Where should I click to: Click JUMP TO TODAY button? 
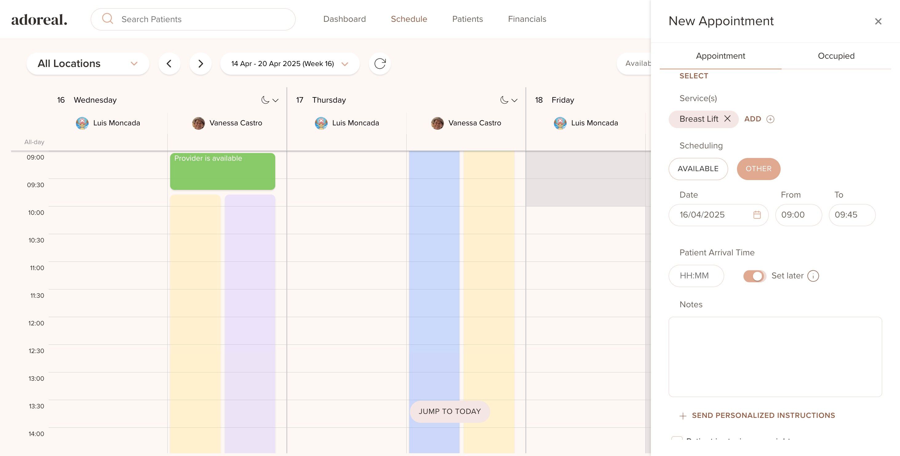coord(450,411)
